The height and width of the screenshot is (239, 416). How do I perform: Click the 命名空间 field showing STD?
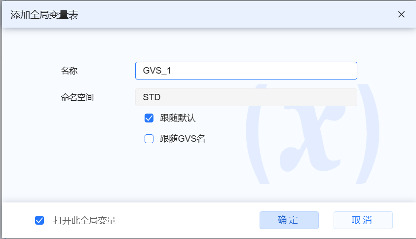click(246, 97)
